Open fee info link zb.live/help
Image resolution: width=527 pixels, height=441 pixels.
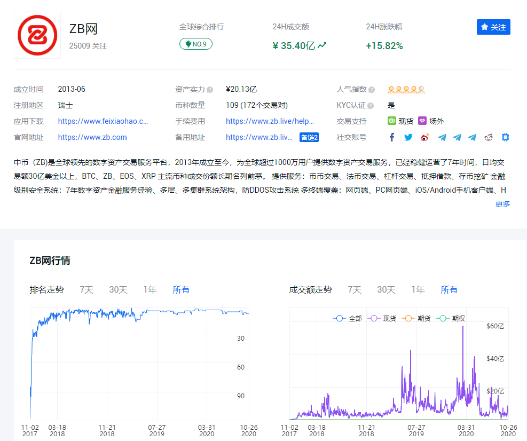(x=270, y=121)
